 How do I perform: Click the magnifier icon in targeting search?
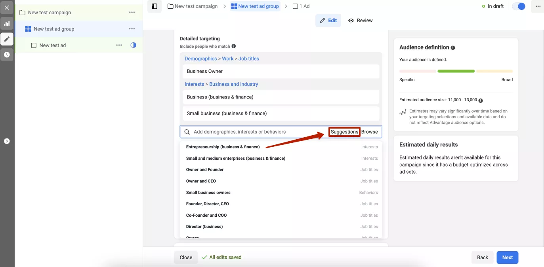(187, 132)
